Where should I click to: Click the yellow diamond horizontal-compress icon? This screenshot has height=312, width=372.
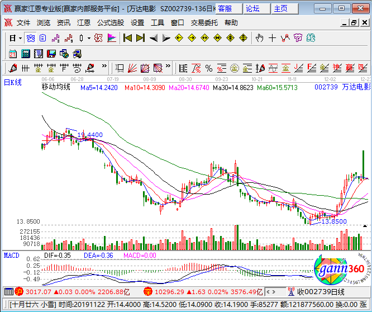[x=217, y=38]
